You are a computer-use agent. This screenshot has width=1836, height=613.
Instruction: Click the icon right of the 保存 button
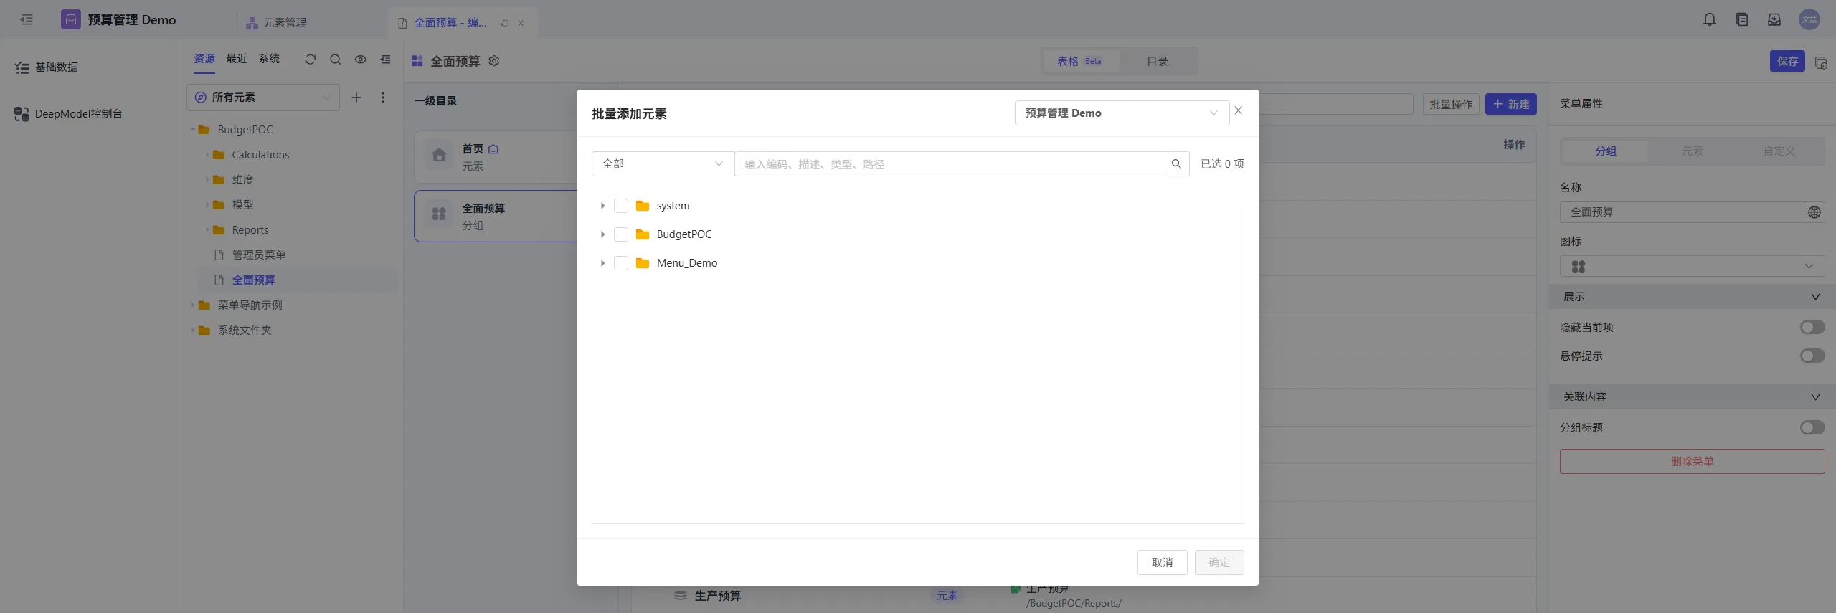coord(1821,62)
